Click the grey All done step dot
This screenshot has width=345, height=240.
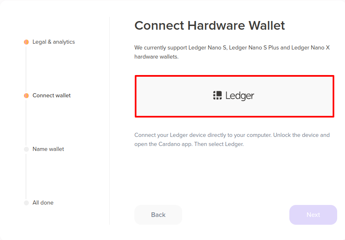pyautogui.click(x=26, y=203)
